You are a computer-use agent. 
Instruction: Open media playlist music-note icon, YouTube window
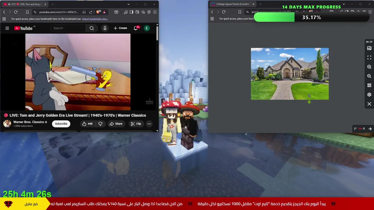(126, 12)
